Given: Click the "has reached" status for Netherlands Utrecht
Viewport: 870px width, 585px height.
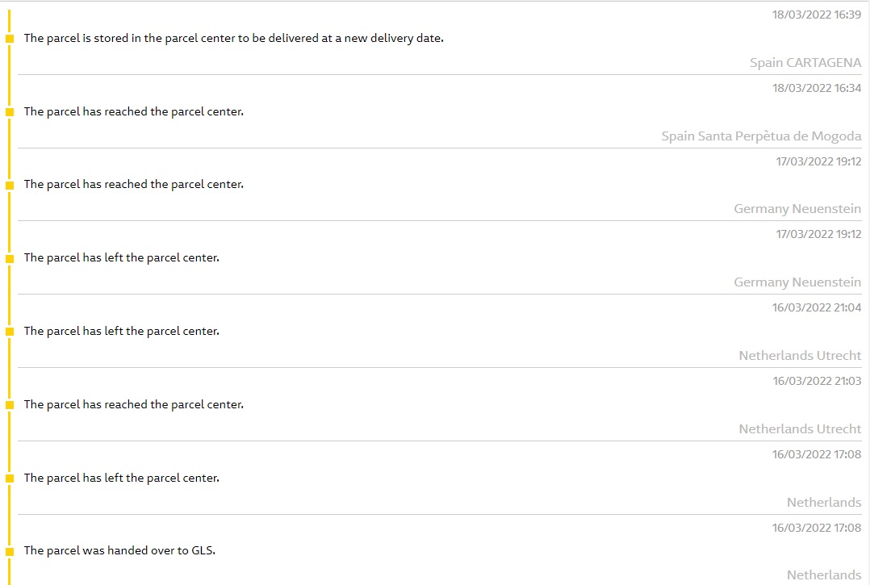Looking at the screenshot, I should [133, 404].
